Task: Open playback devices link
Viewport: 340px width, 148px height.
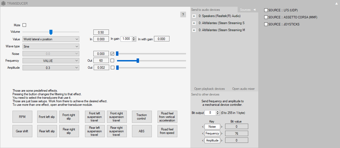Action: (209, 89)
